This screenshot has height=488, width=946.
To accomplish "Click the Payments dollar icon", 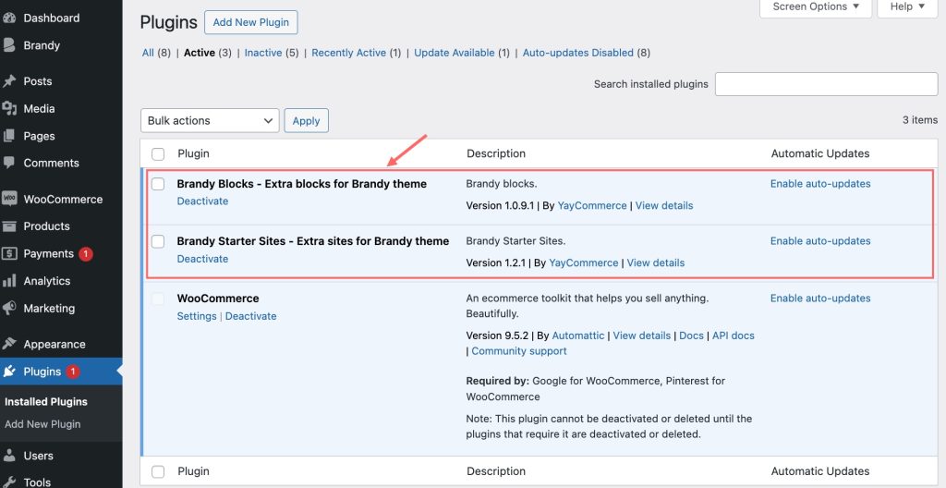I will point(9,253).
